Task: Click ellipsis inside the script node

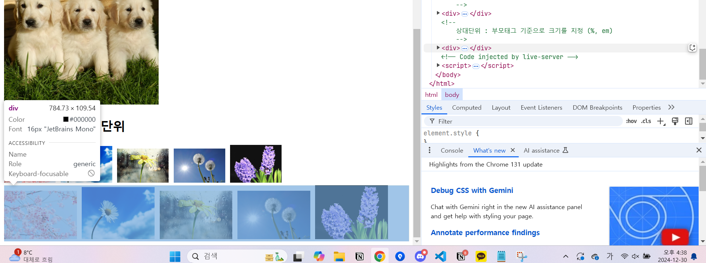Action: [476, 66]
